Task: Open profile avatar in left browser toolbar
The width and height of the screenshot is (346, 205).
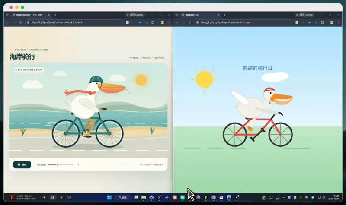Action: 163,22
